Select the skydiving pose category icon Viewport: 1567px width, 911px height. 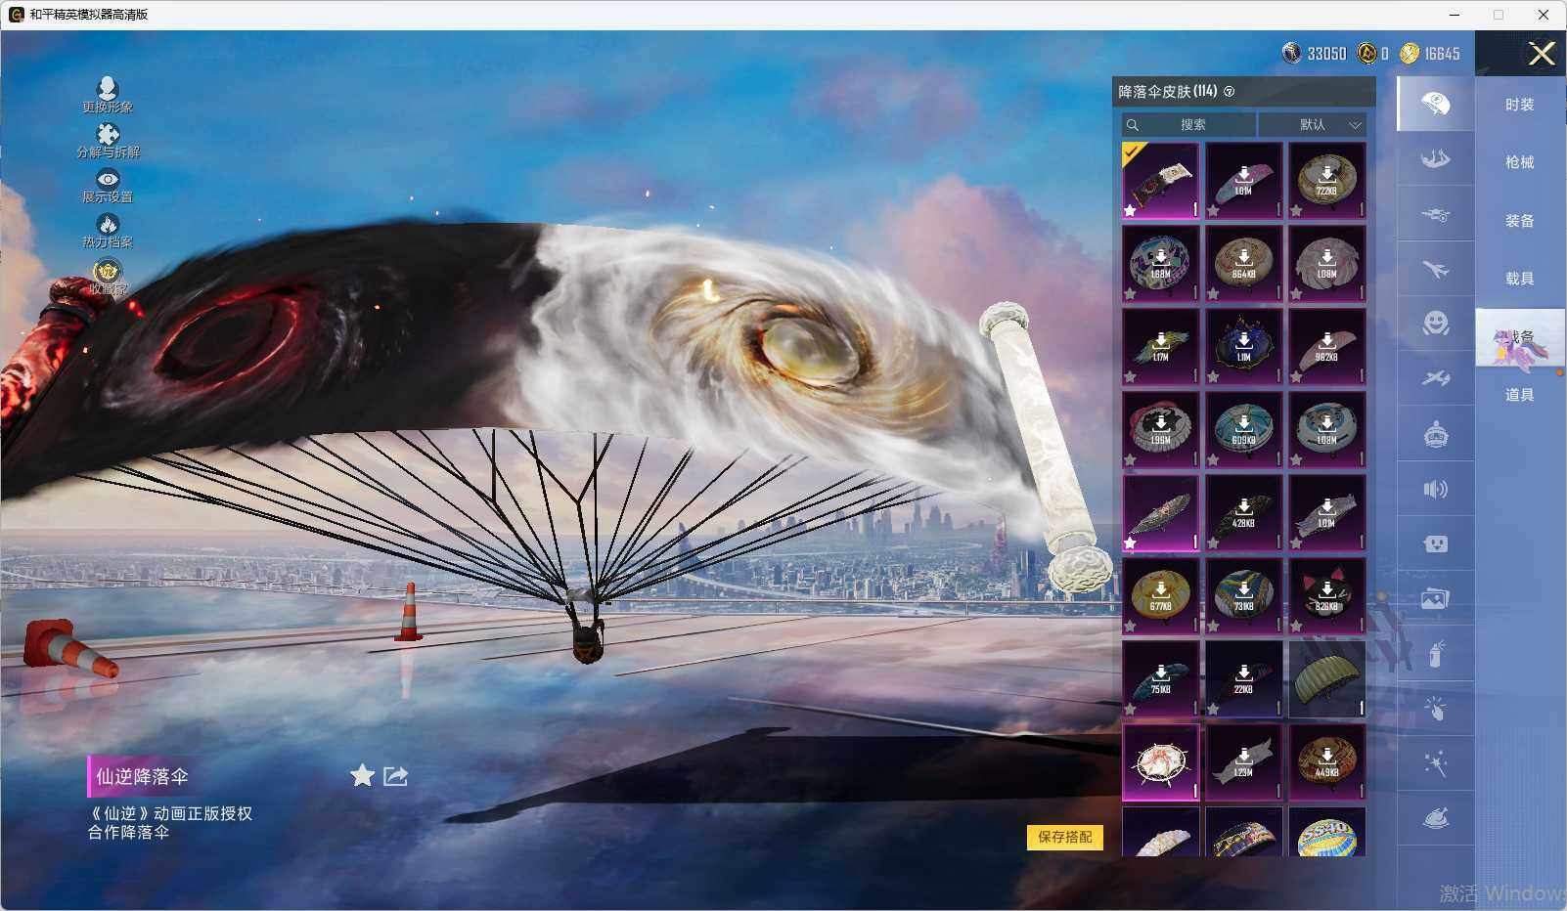[1436, 158]
